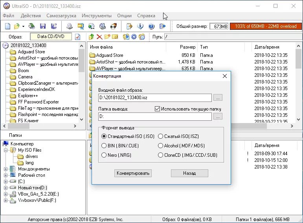The height and width of the screenshot is (223, 303).
Task: Click the Open file folder icon
Action: [x=17, y=26]
